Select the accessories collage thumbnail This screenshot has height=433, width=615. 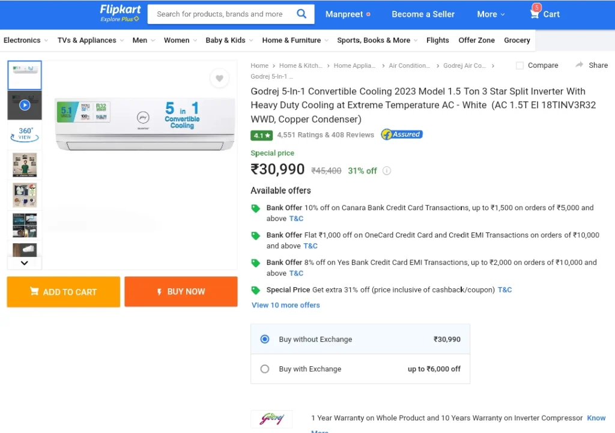pyautogui.click(x=25, y=195)
